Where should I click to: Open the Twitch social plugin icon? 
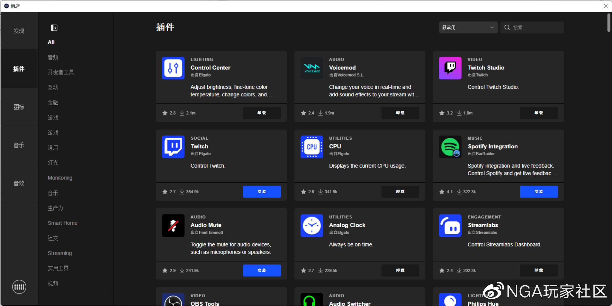click(x=173, y=147)
